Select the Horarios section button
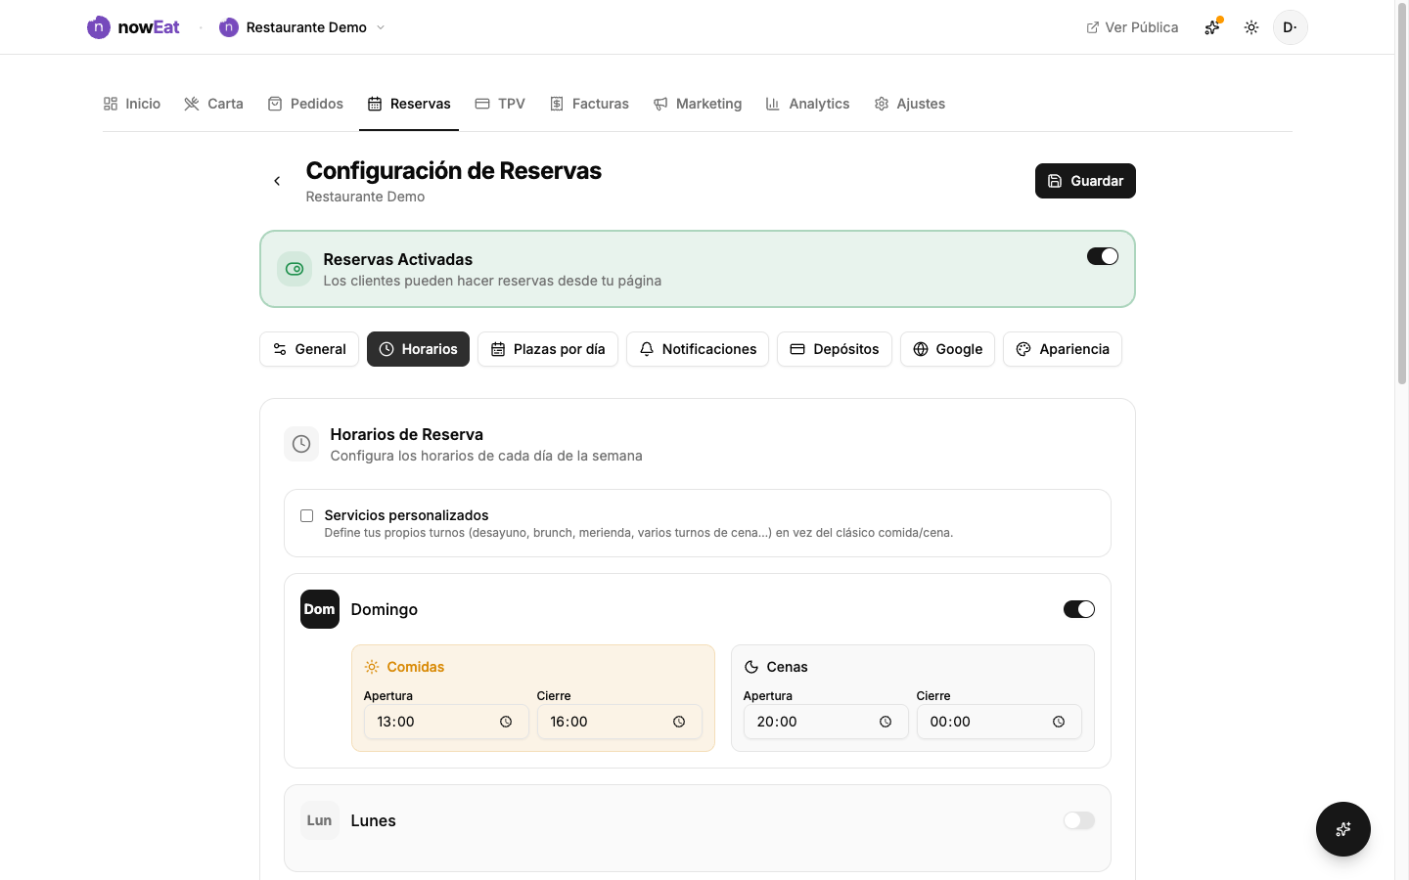The width and height of the screenshot is (1409, 880). pos(418,349)
